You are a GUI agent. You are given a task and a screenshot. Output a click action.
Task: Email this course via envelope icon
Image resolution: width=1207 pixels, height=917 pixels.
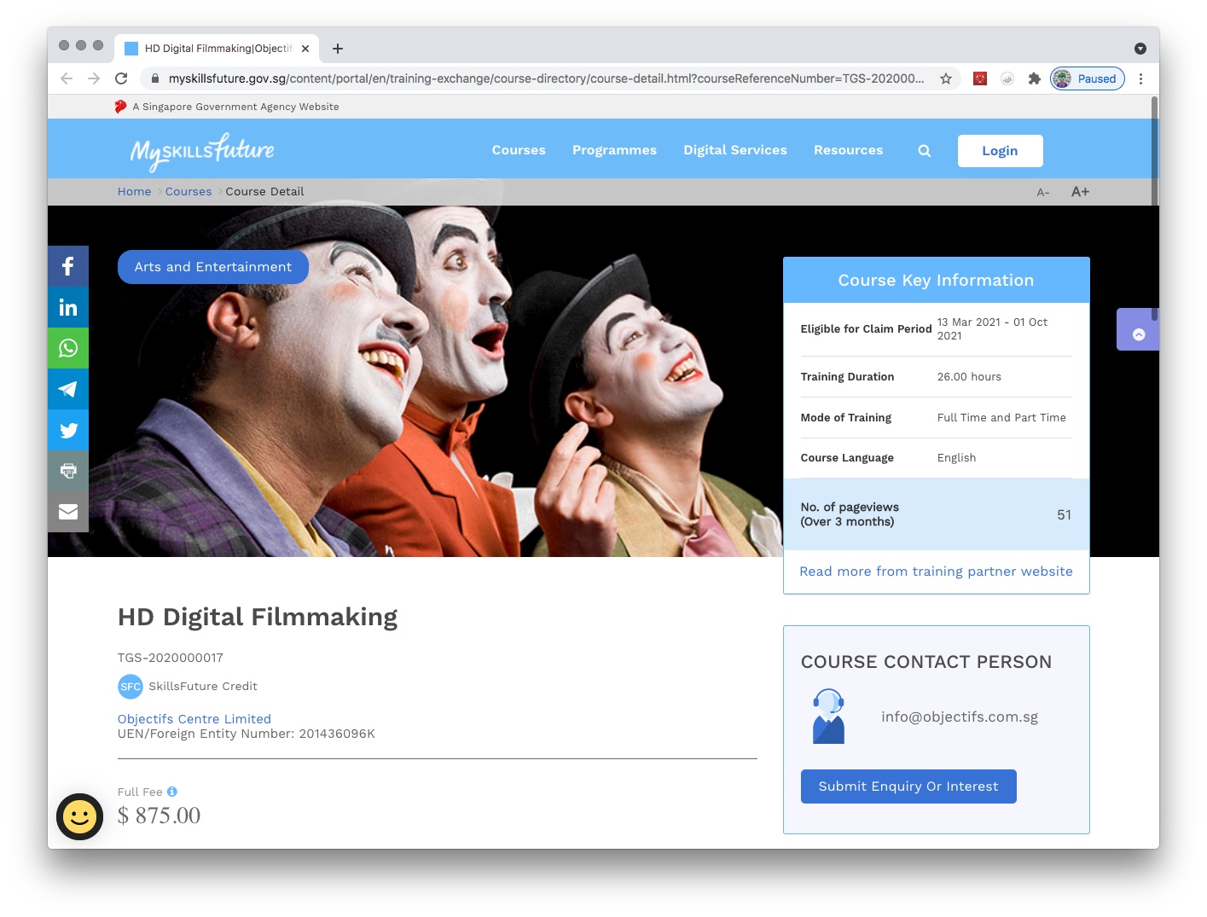tap(68, 512)
